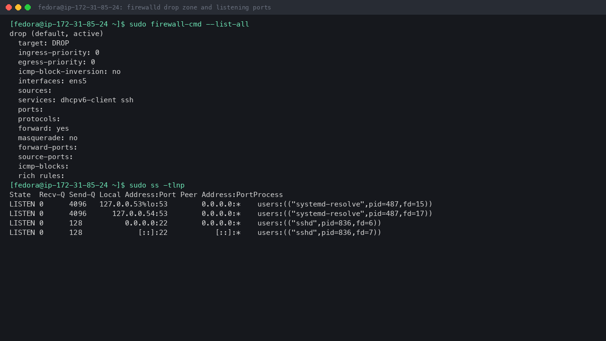Select the 'masquerade: no' line
Screen dimensions: 606x341
[48, 138]
